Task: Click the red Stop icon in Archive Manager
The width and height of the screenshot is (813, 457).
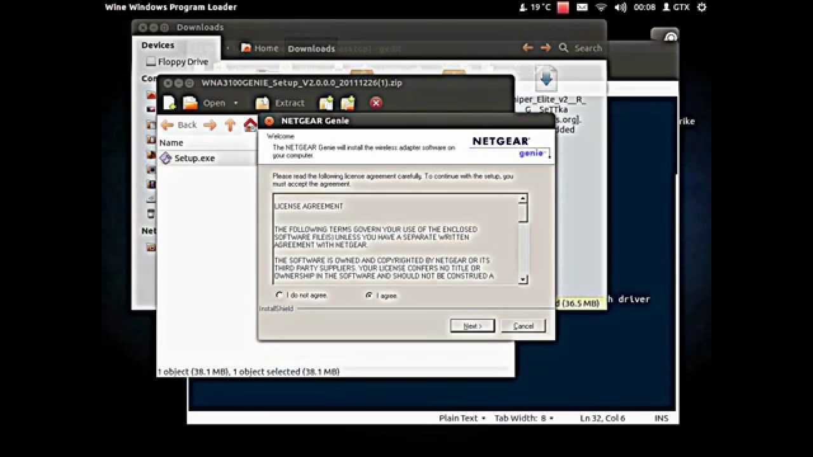Action: tap(376, 103)
